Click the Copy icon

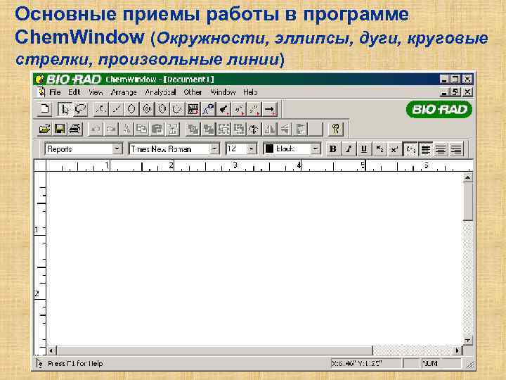142,129
